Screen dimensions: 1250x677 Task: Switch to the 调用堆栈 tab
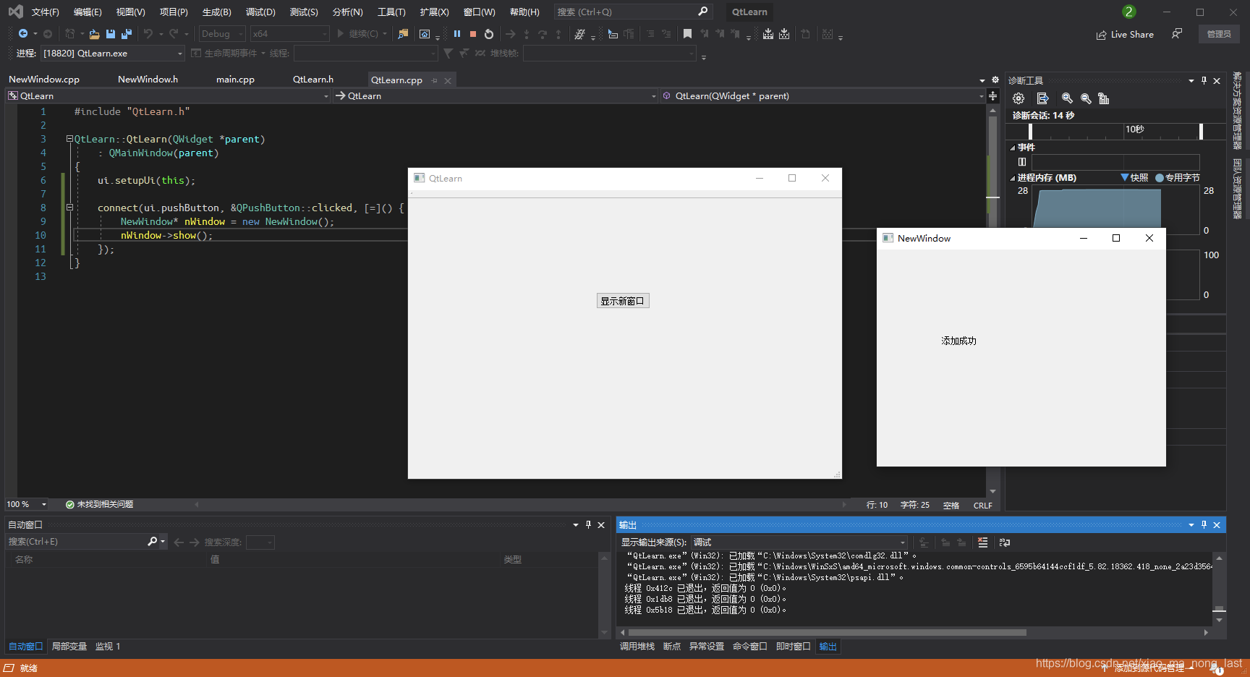click(637, 647)
